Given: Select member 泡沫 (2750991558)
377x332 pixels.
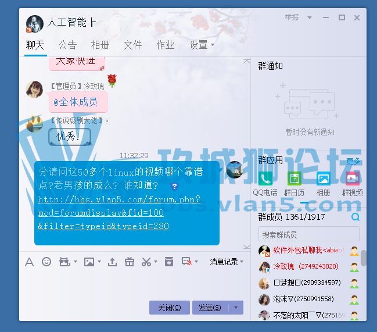Looking at the screenshot, I should 308,299.
